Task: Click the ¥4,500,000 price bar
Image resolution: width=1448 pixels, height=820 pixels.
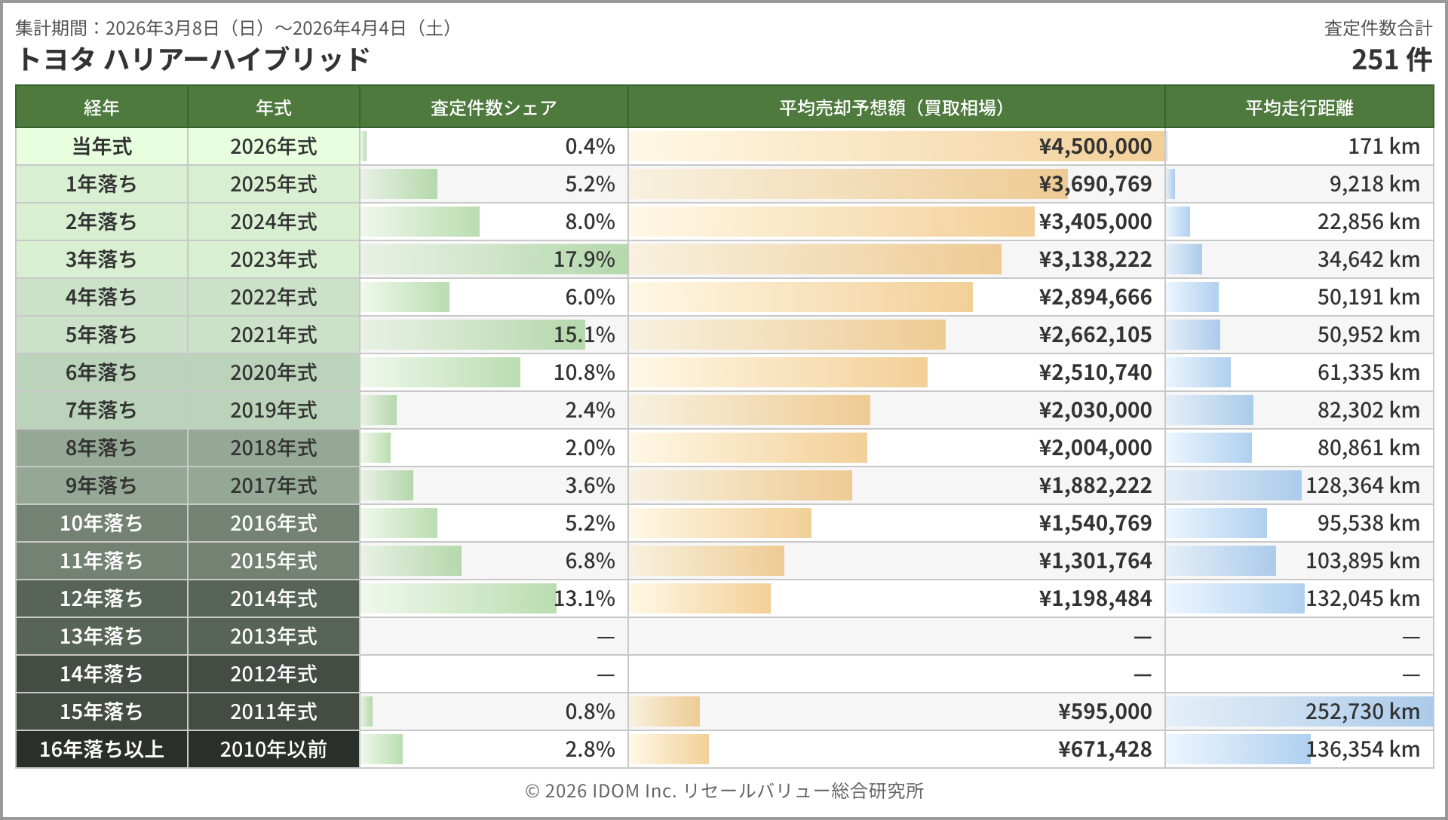Action: 896,146
